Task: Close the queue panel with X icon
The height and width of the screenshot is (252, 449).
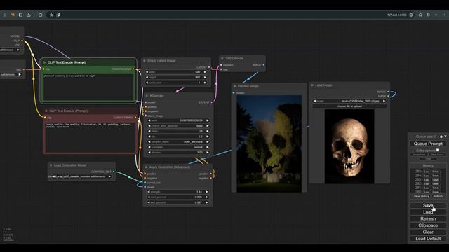Action: (445, 136)
